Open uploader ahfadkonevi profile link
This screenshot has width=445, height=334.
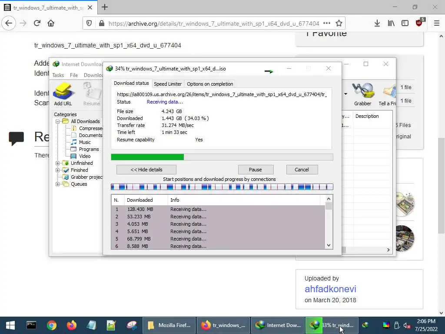pos(330,289)
